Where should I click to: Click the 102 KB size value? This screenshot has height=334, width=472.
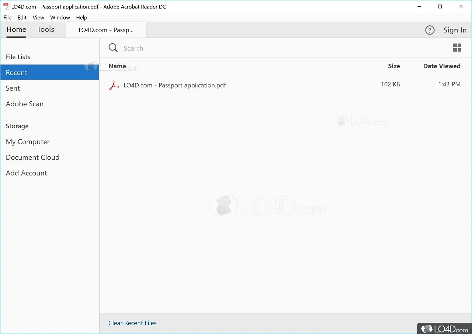(x=391, y=84)
